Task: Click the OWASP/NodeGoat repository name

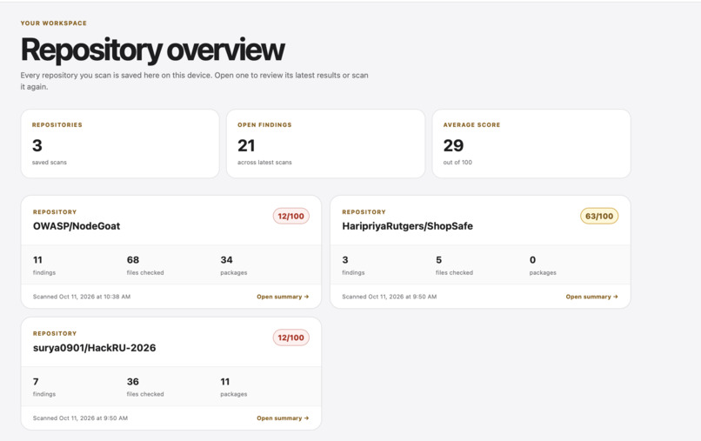Action: [77, 226]
